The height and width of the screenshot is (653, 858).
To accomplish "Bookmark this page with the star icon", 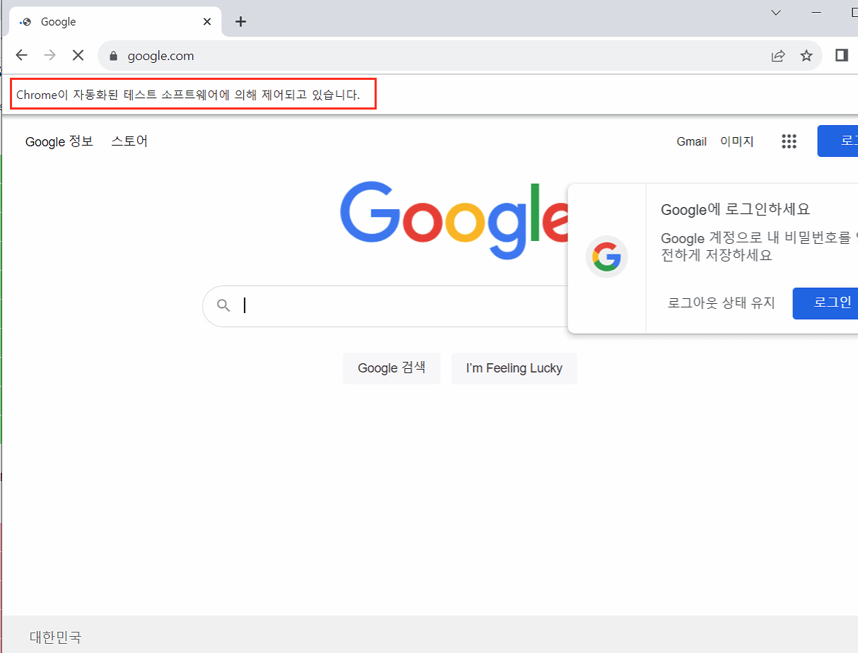I will [x=806, y=56].
